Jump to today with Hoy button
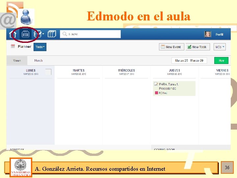This screenshot has width=237, height=178. 221,61
